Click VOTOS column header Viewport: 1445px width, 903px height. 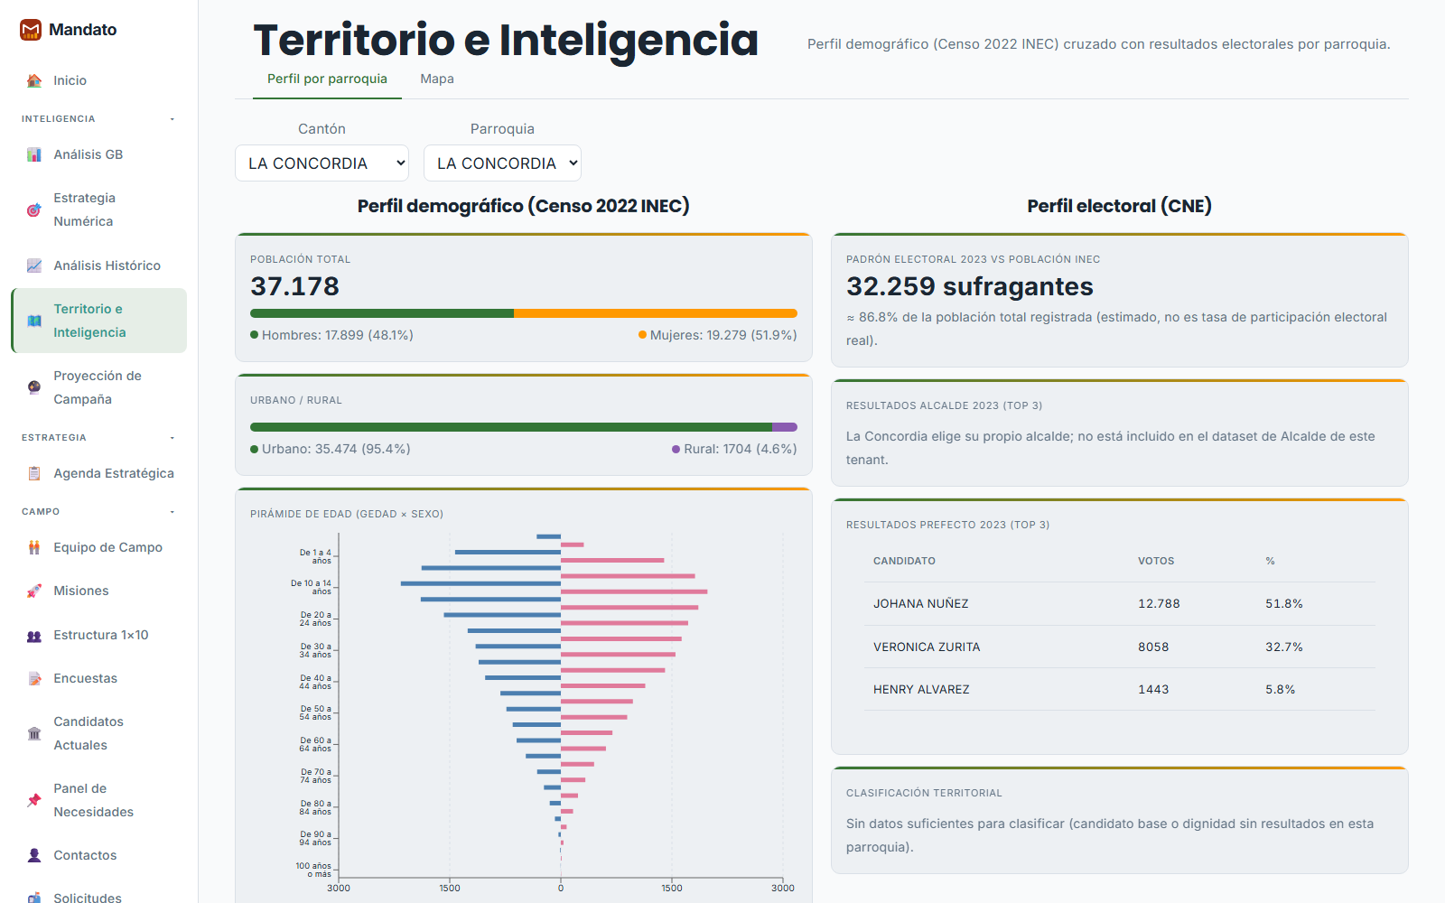point(1156,561)
